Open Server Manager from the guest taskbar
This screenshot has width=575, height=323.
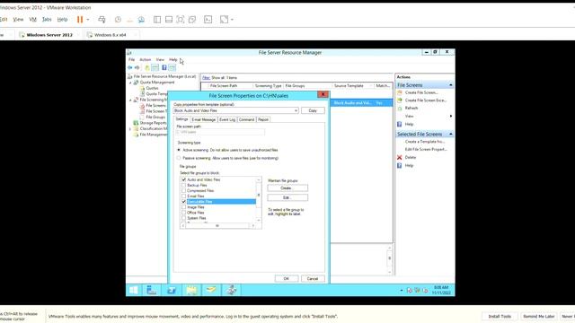point(152,290)
